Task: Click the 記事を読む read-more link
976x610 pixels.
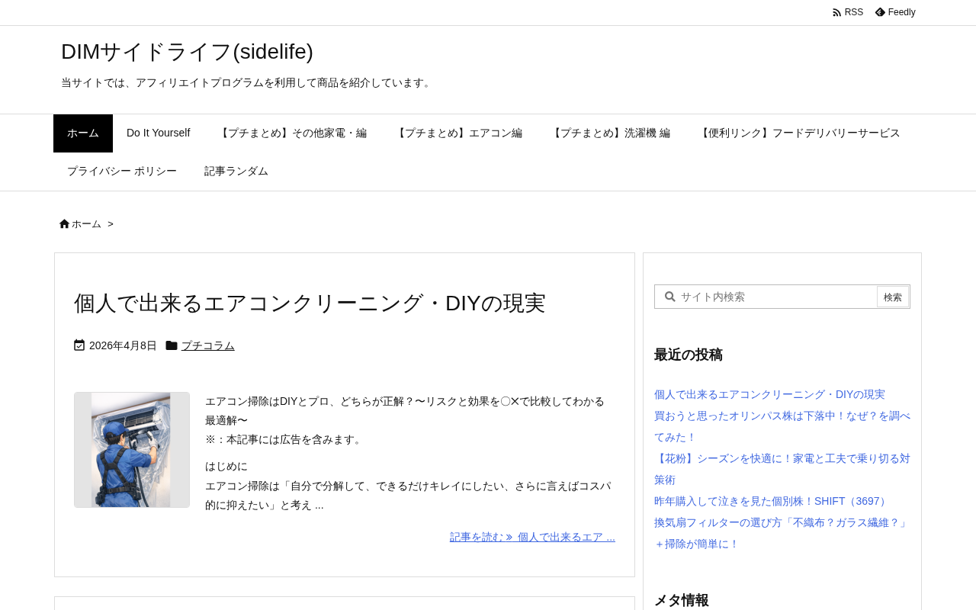Action: tap(532, 537)
